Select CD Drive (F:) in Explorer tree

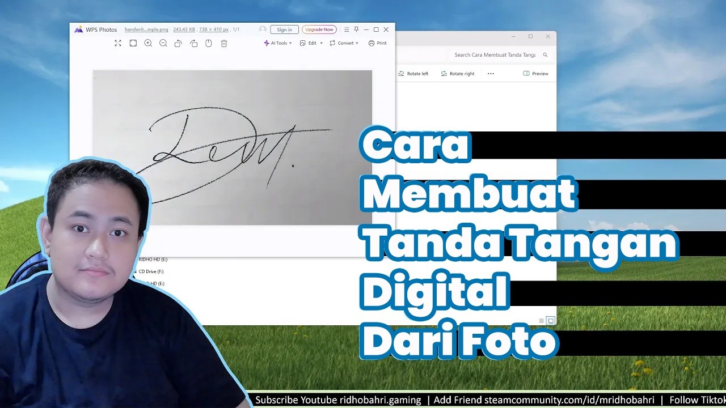151,271
